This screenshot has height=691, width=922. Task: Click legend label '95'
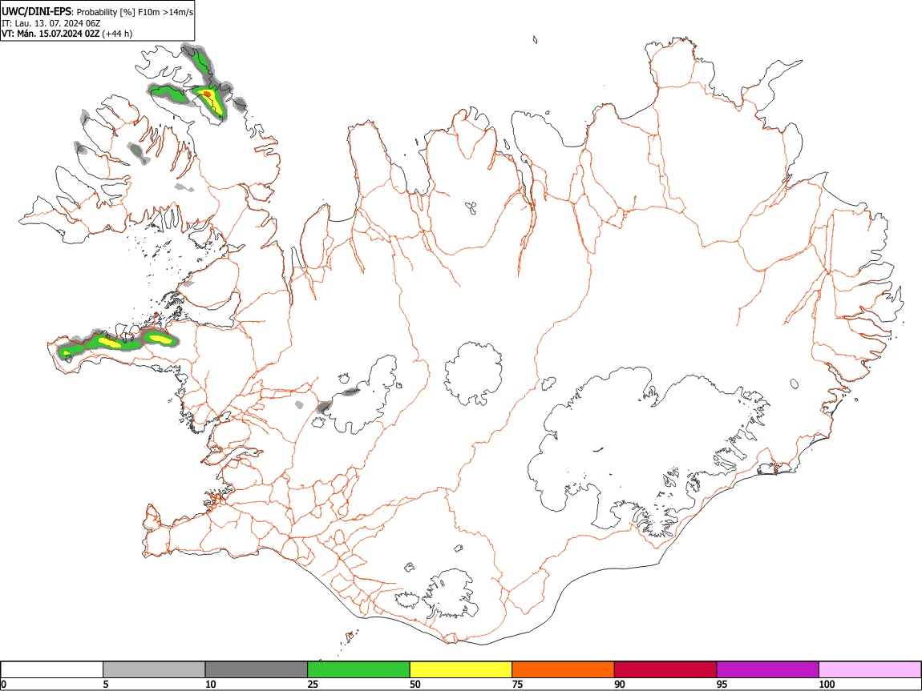722,684
